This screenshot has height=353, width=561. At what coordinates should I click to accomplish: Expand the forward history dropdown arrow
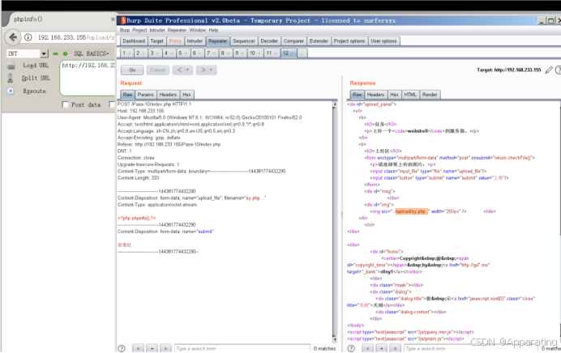(211, 70)
